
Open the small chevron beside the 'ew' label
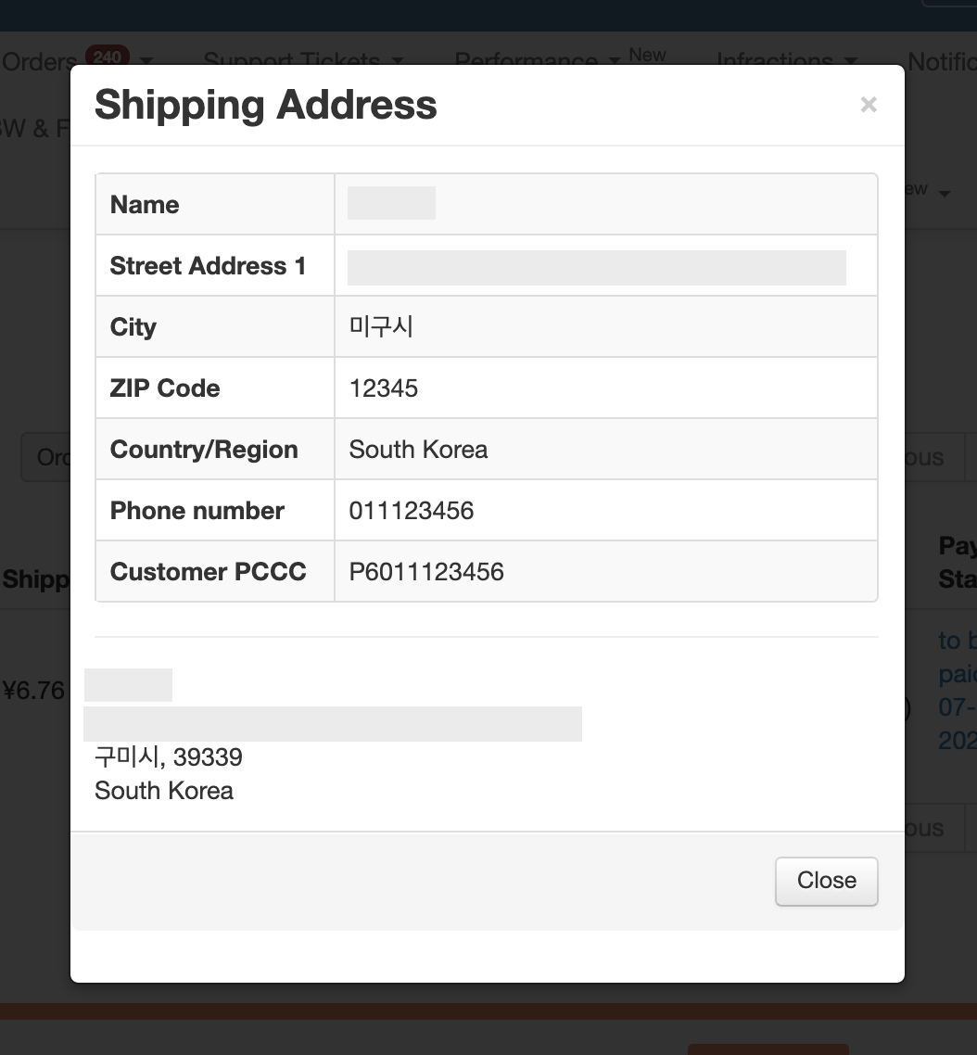tap(945, 195)
